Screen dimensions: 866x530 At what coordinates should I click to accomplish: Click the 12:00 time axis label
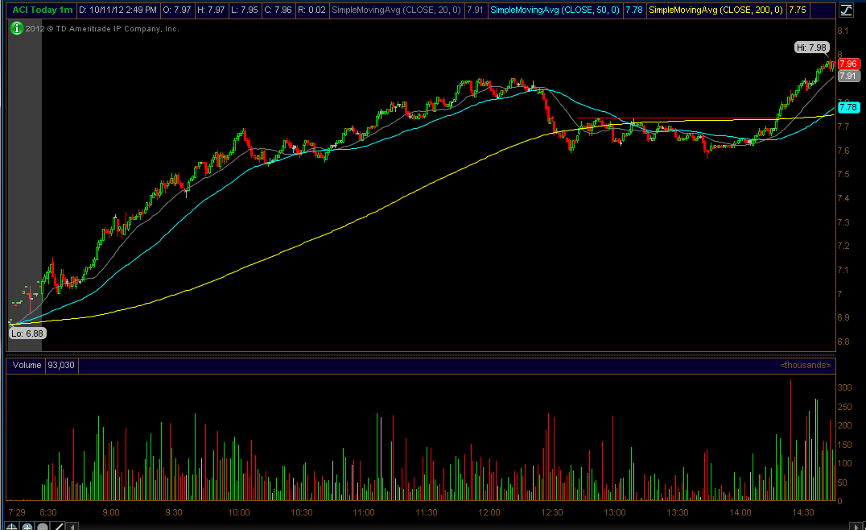489,512
